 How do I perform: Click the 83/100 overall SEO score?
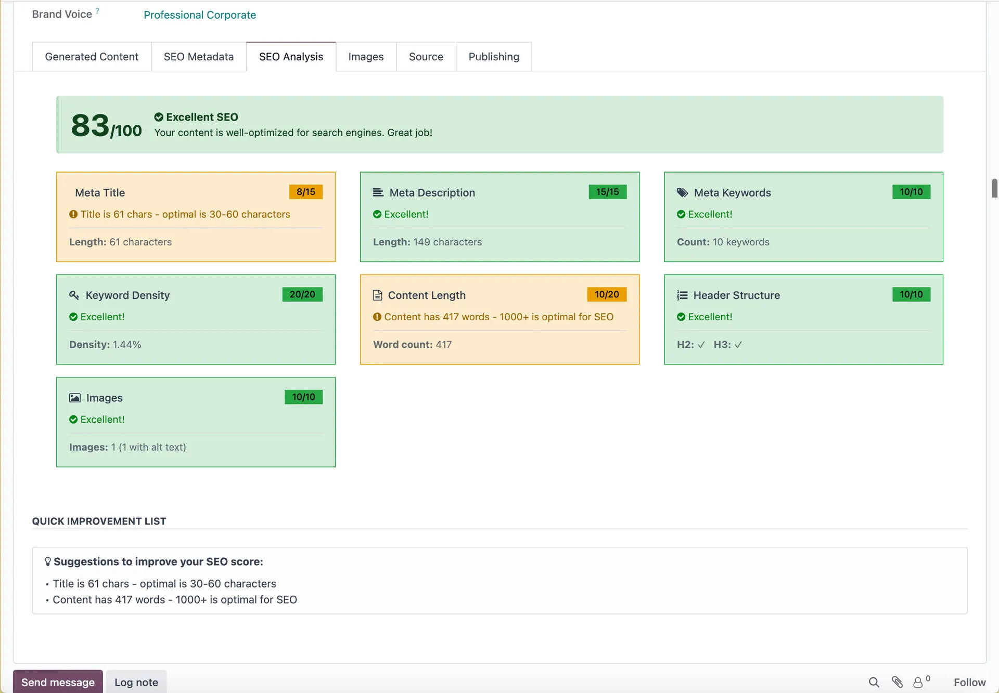tap(106, 126)
